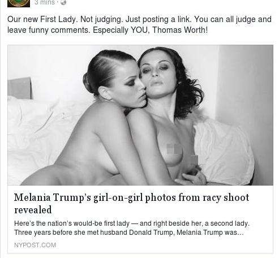Select the post text 'Our new First Lady'
This screenshot has width=279, height=258.
coord(42,19)
